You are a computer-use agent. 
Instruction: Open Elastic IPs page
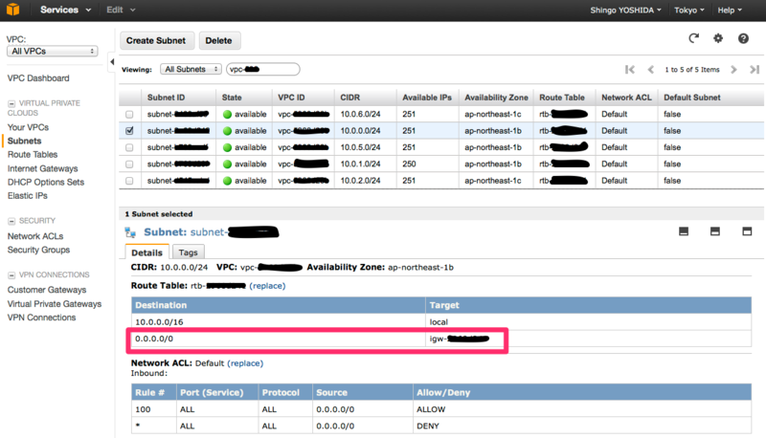pos(28,196)
